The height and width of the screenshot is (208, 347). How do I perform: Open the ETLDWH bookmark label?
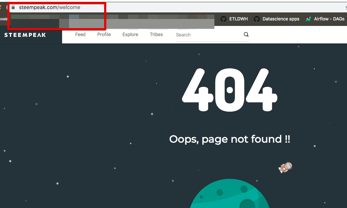[239, 19]
